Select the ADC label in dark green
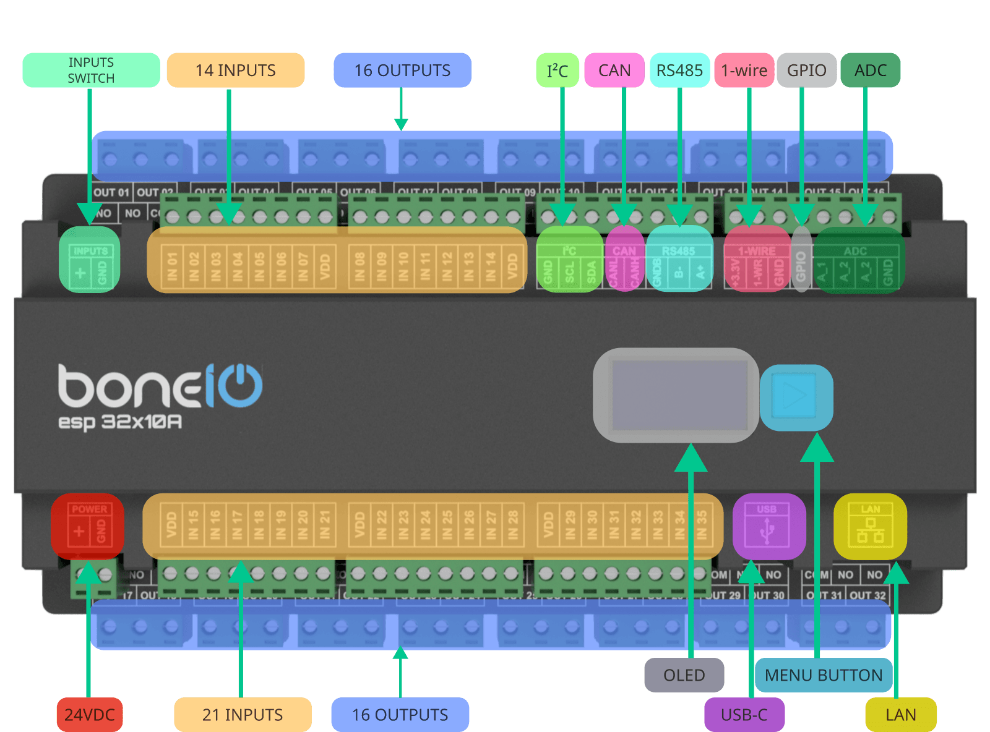Image resolution: width=990 pixels, height=732 pixels. click(x=871, y=70)
